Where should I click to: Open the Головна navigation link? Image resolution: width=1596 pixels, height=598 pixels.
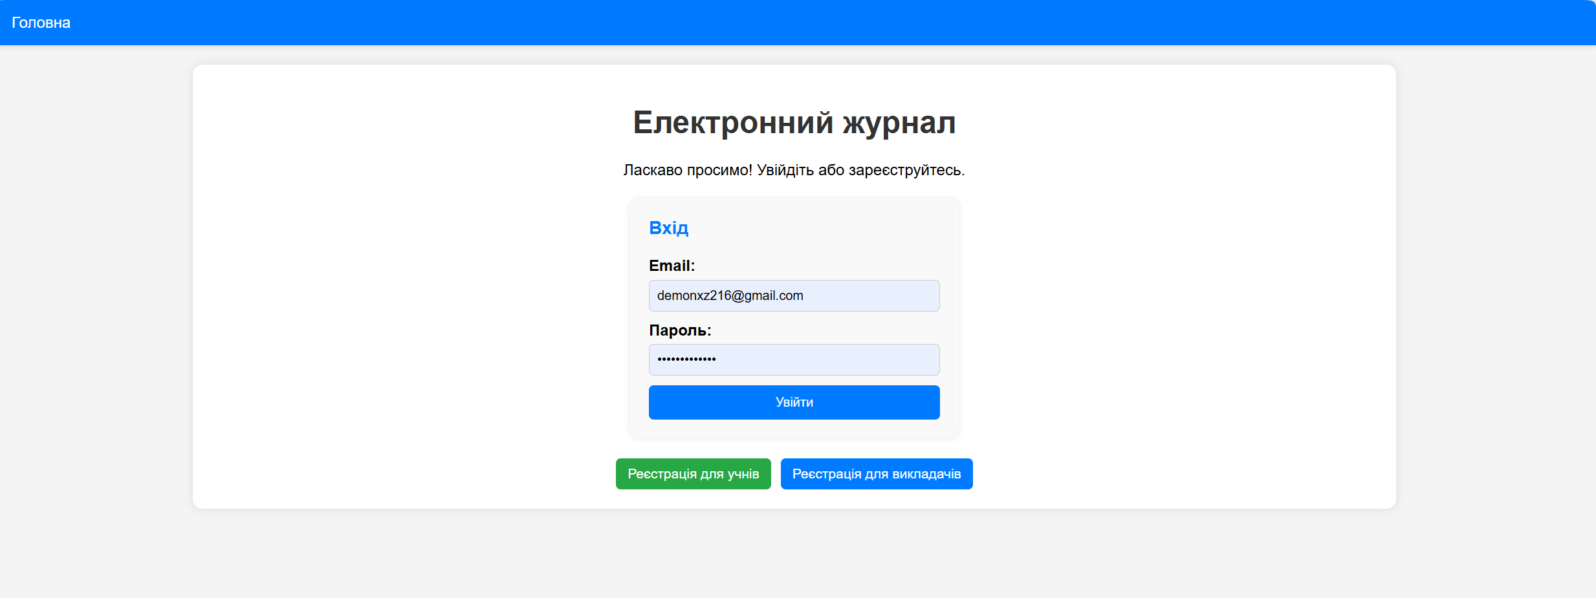41,22
